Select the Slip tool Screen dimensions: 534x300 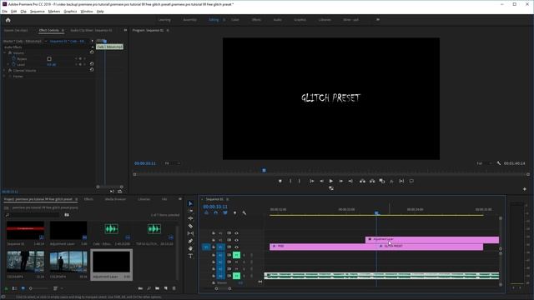[190, 233]
